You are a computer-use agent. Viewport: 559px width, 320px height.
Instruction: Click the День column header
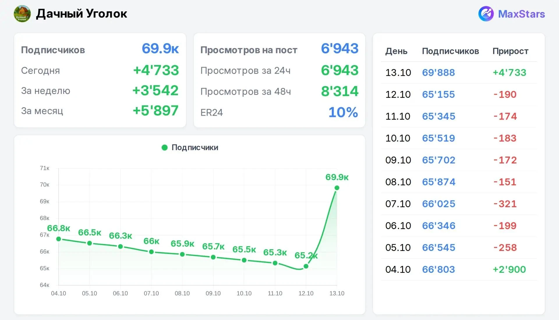coord(396,51)
